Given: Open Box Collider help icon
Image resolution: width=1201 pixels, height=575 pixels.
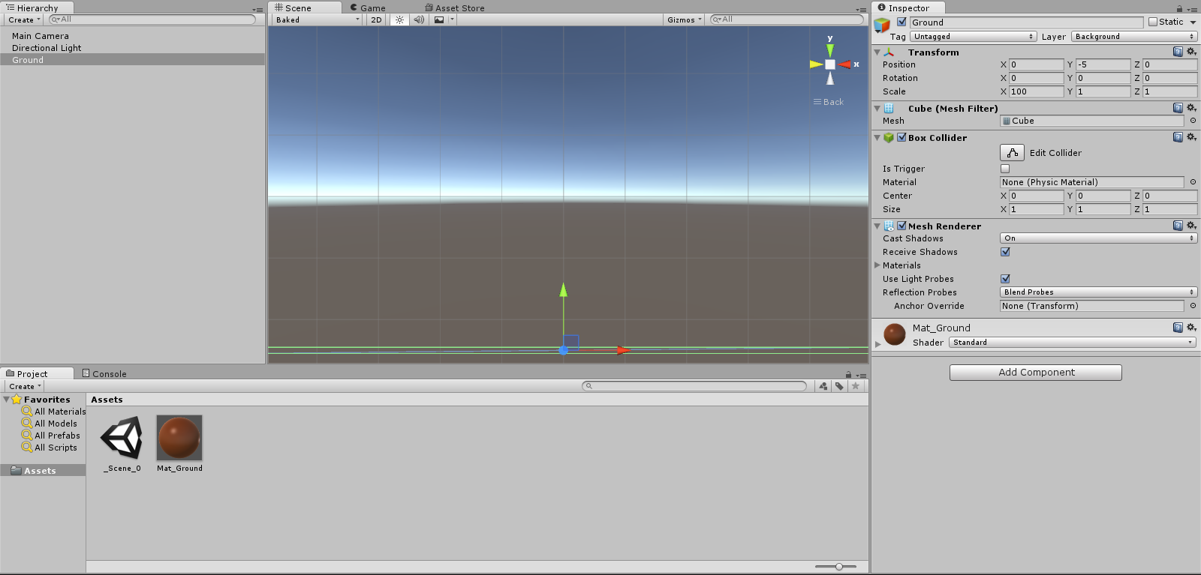Looking at the screenshot, I should coord(1178,137).
